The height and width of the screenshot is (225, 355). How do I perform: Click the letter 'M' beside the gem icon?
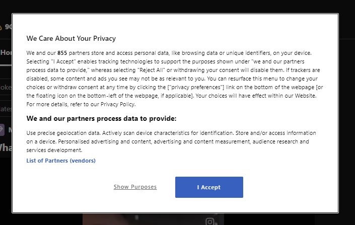10,130
